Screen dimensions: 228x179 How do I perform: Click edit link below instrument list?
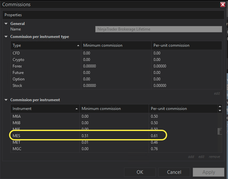[x=201, y=157]
